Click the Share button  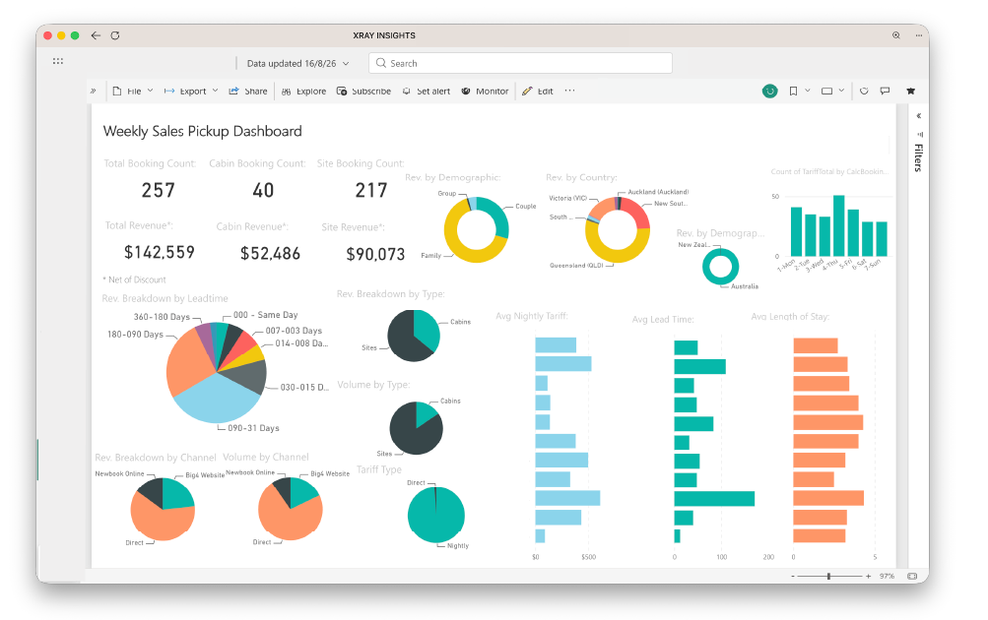(248, 91)
